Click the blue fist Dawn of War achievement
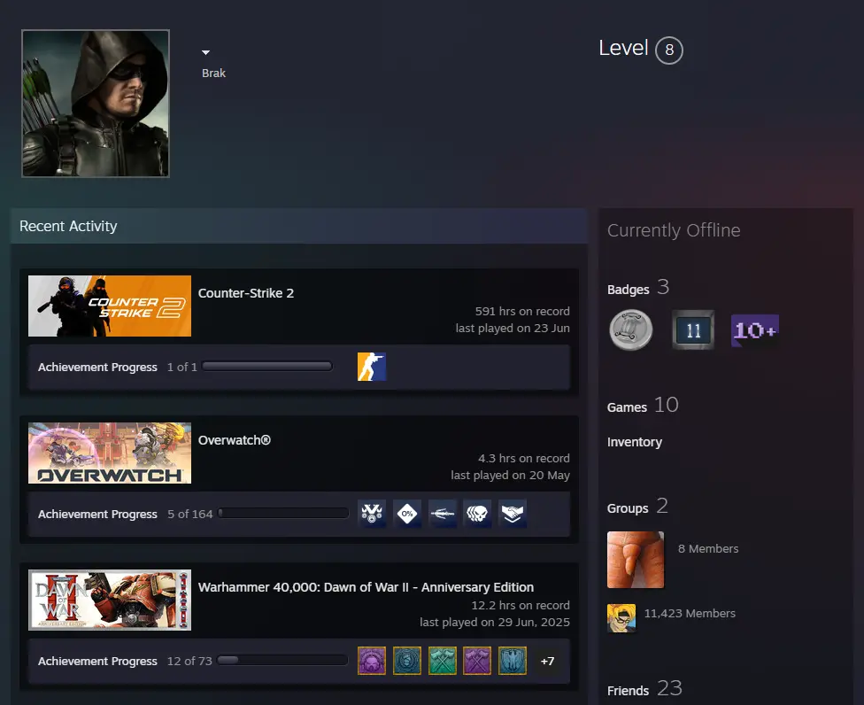 [x=407, y=661]
